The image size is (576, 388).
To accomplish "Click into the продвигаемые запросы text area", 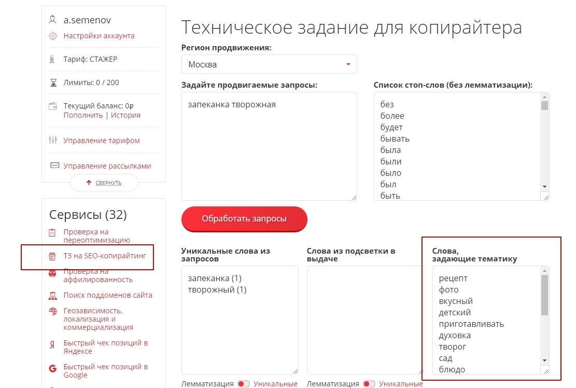I will pyautogui.click(x=269, y=146).
